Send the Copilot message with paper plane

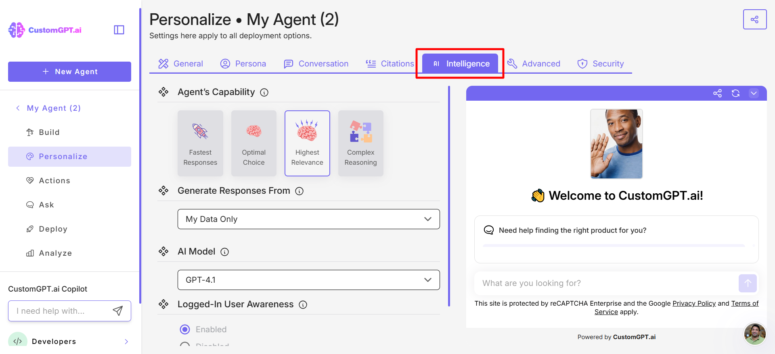(117, 311)
